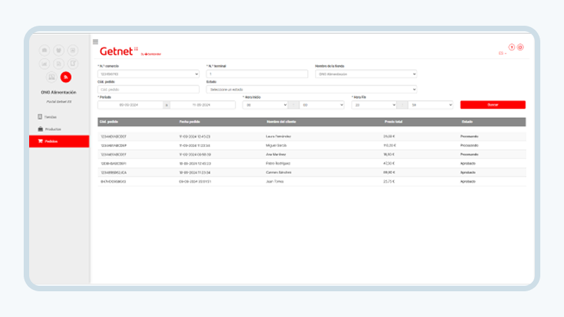
Task: Open the N.º comercio dropdown
Action: click(x=148, y=74)
